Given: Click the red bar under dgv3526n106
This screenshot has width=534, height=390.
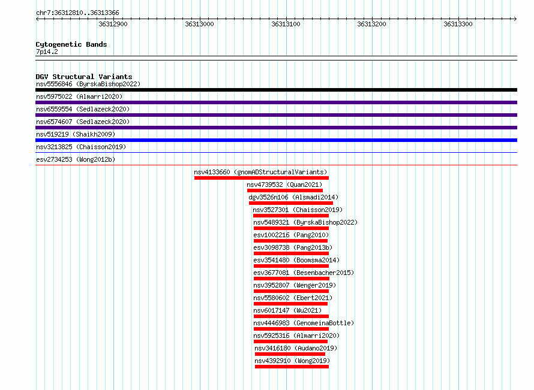Looking at the screenshot, I should click(291, 203).
